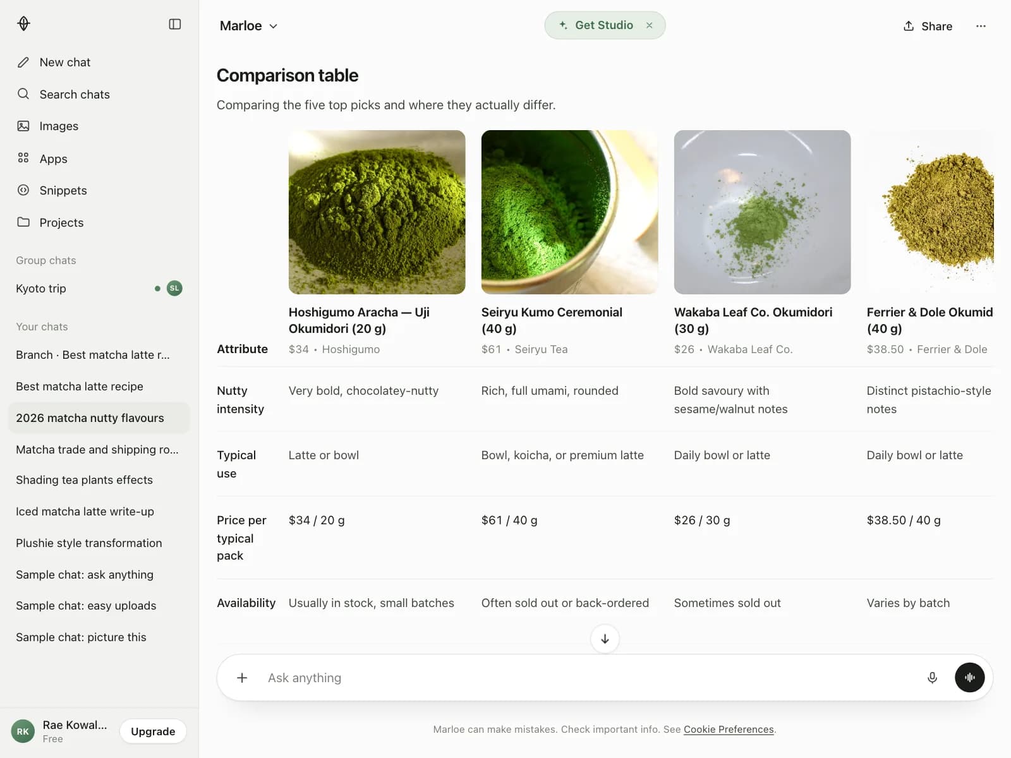The height and width of the screenshot is (758, 1011).
Task: Click the plus attach button
Action: (242, 678)
